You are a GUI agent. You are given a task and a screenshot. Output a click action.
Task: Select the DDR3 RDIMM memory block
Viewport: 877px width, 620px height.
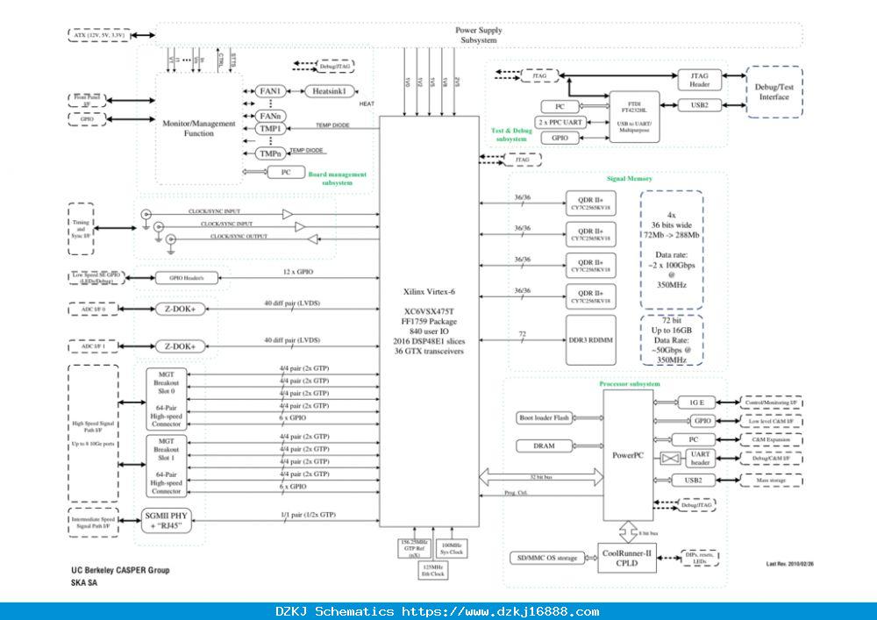pyautogui.click(x=590, y=340)
